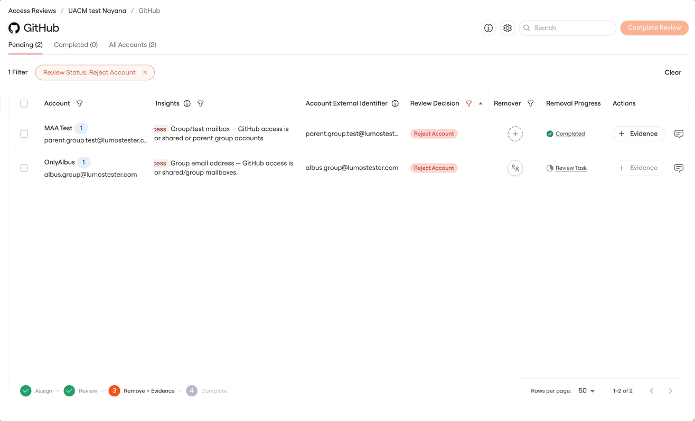Check the MAA Test row checkbox

tap(24, 134)
